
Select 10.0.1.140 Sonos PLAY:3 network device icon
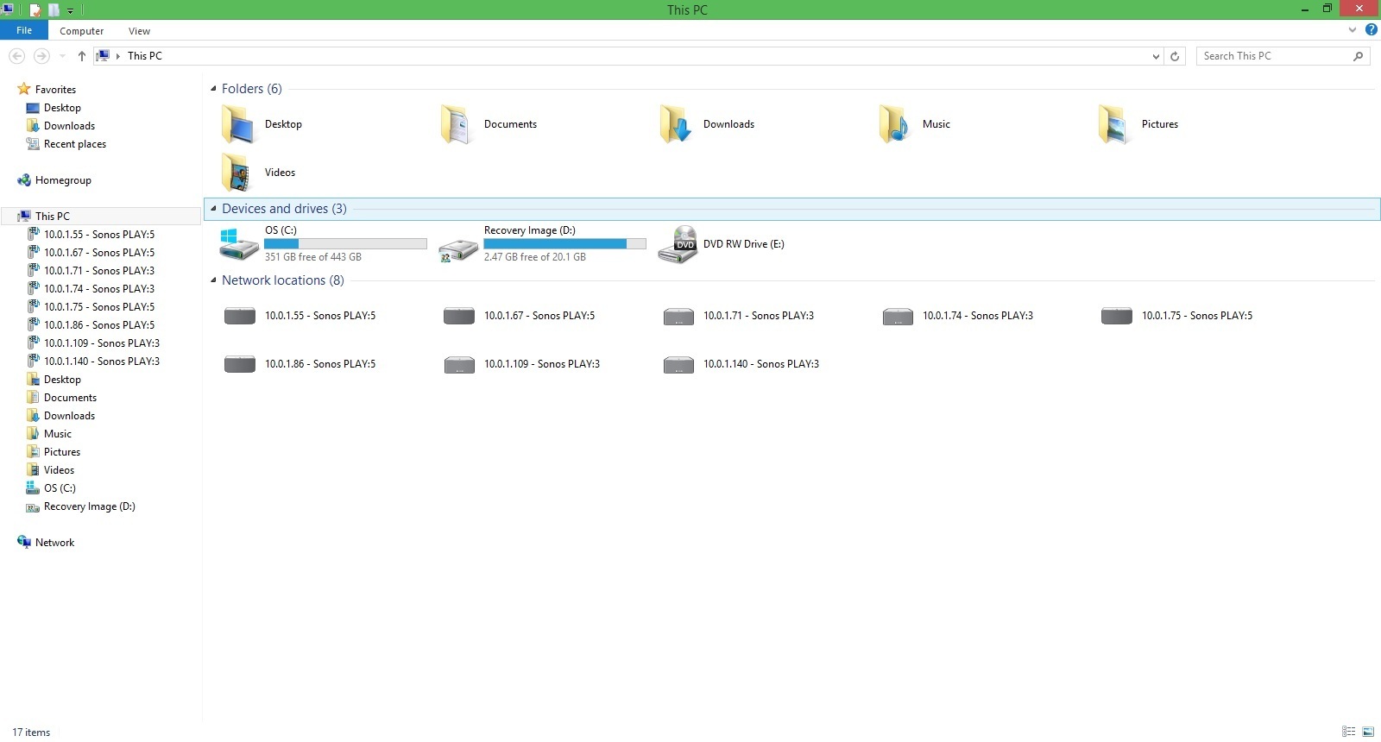click(x=678, y=365)
